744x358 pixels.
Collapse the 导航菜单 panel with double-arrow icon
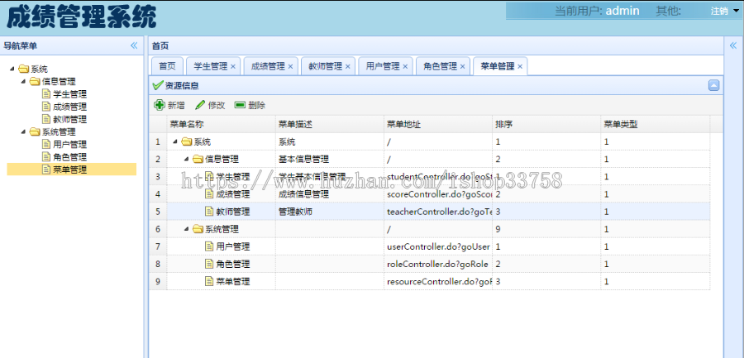click(134, 45)
